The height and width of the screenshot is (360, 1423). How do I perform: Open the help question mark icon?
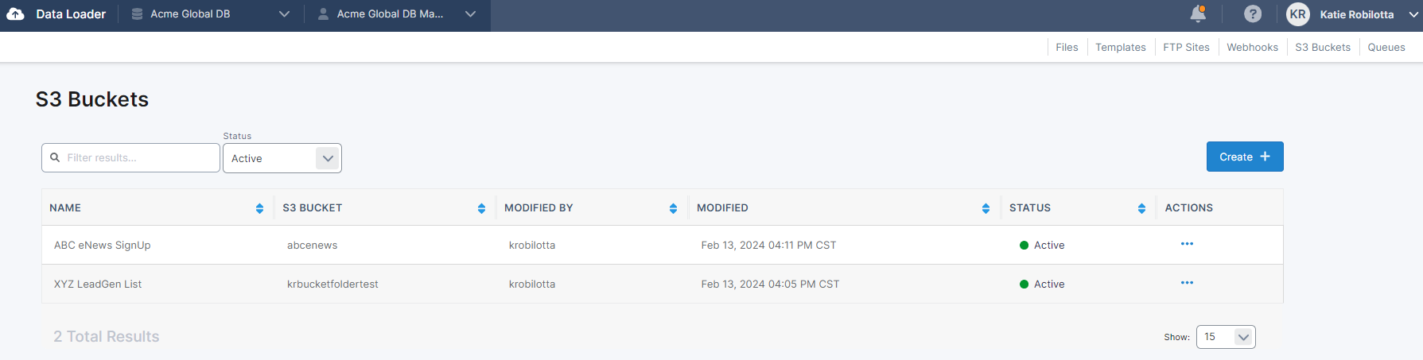tap(1252, 14)
